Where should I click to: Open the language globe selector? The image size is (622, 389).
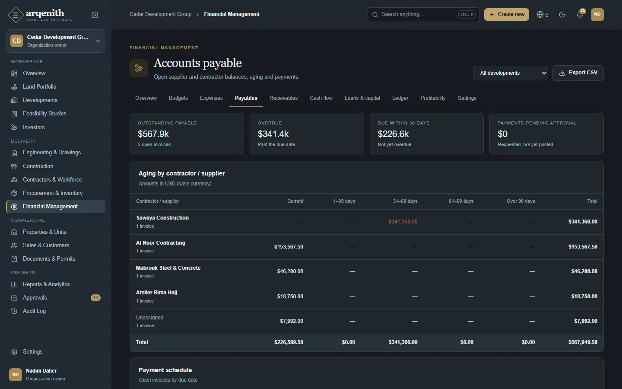(542, 14)
